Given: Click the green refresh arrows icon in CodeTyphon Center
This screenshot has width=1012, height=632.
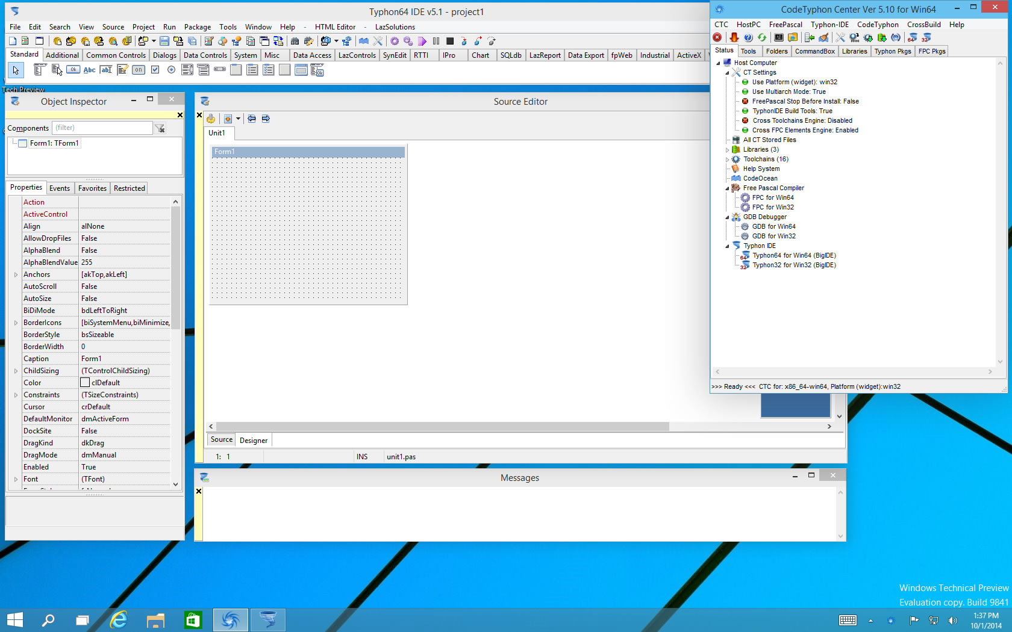Looking at the screenshot, I should coord(762,37).
